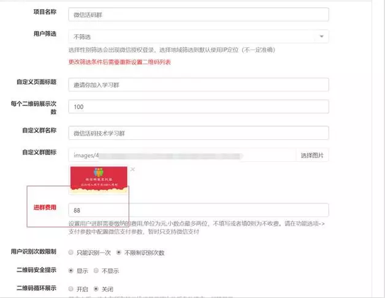Click the 用户识别次数限制 label
The image size is (385, 298).
[33, 252]
